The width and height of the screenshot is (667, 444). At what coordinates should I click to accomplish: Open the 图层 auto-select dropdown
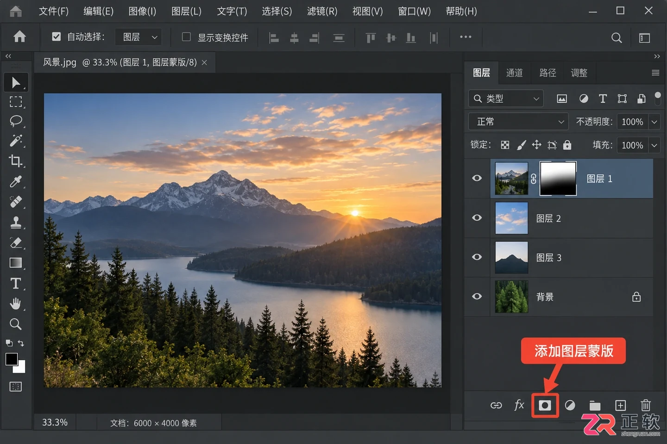pyautogui.click(x=138, y=37)
